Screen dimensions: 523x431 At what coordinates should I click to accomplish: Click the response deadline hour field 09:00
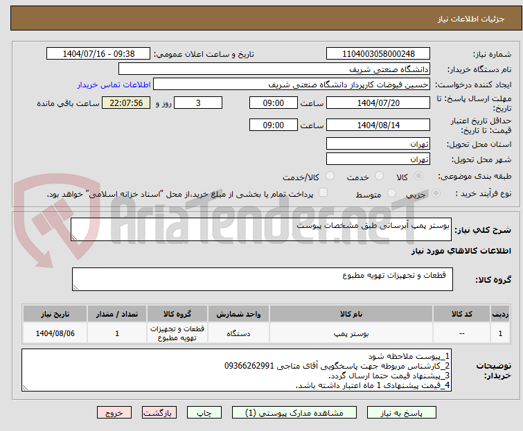click(x=273, y=103)
